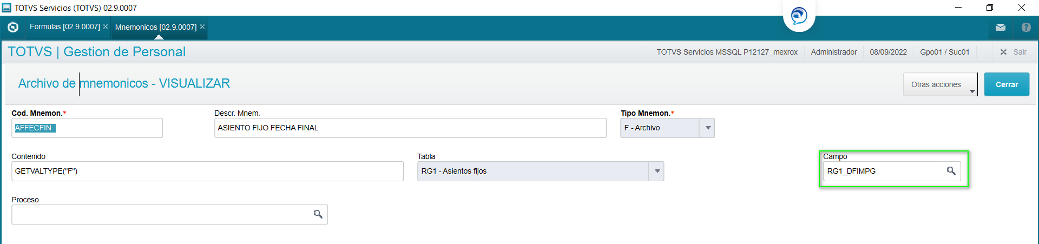
Task: Click the Proceso search magnifier icon
Action: (x=318, y=214)
